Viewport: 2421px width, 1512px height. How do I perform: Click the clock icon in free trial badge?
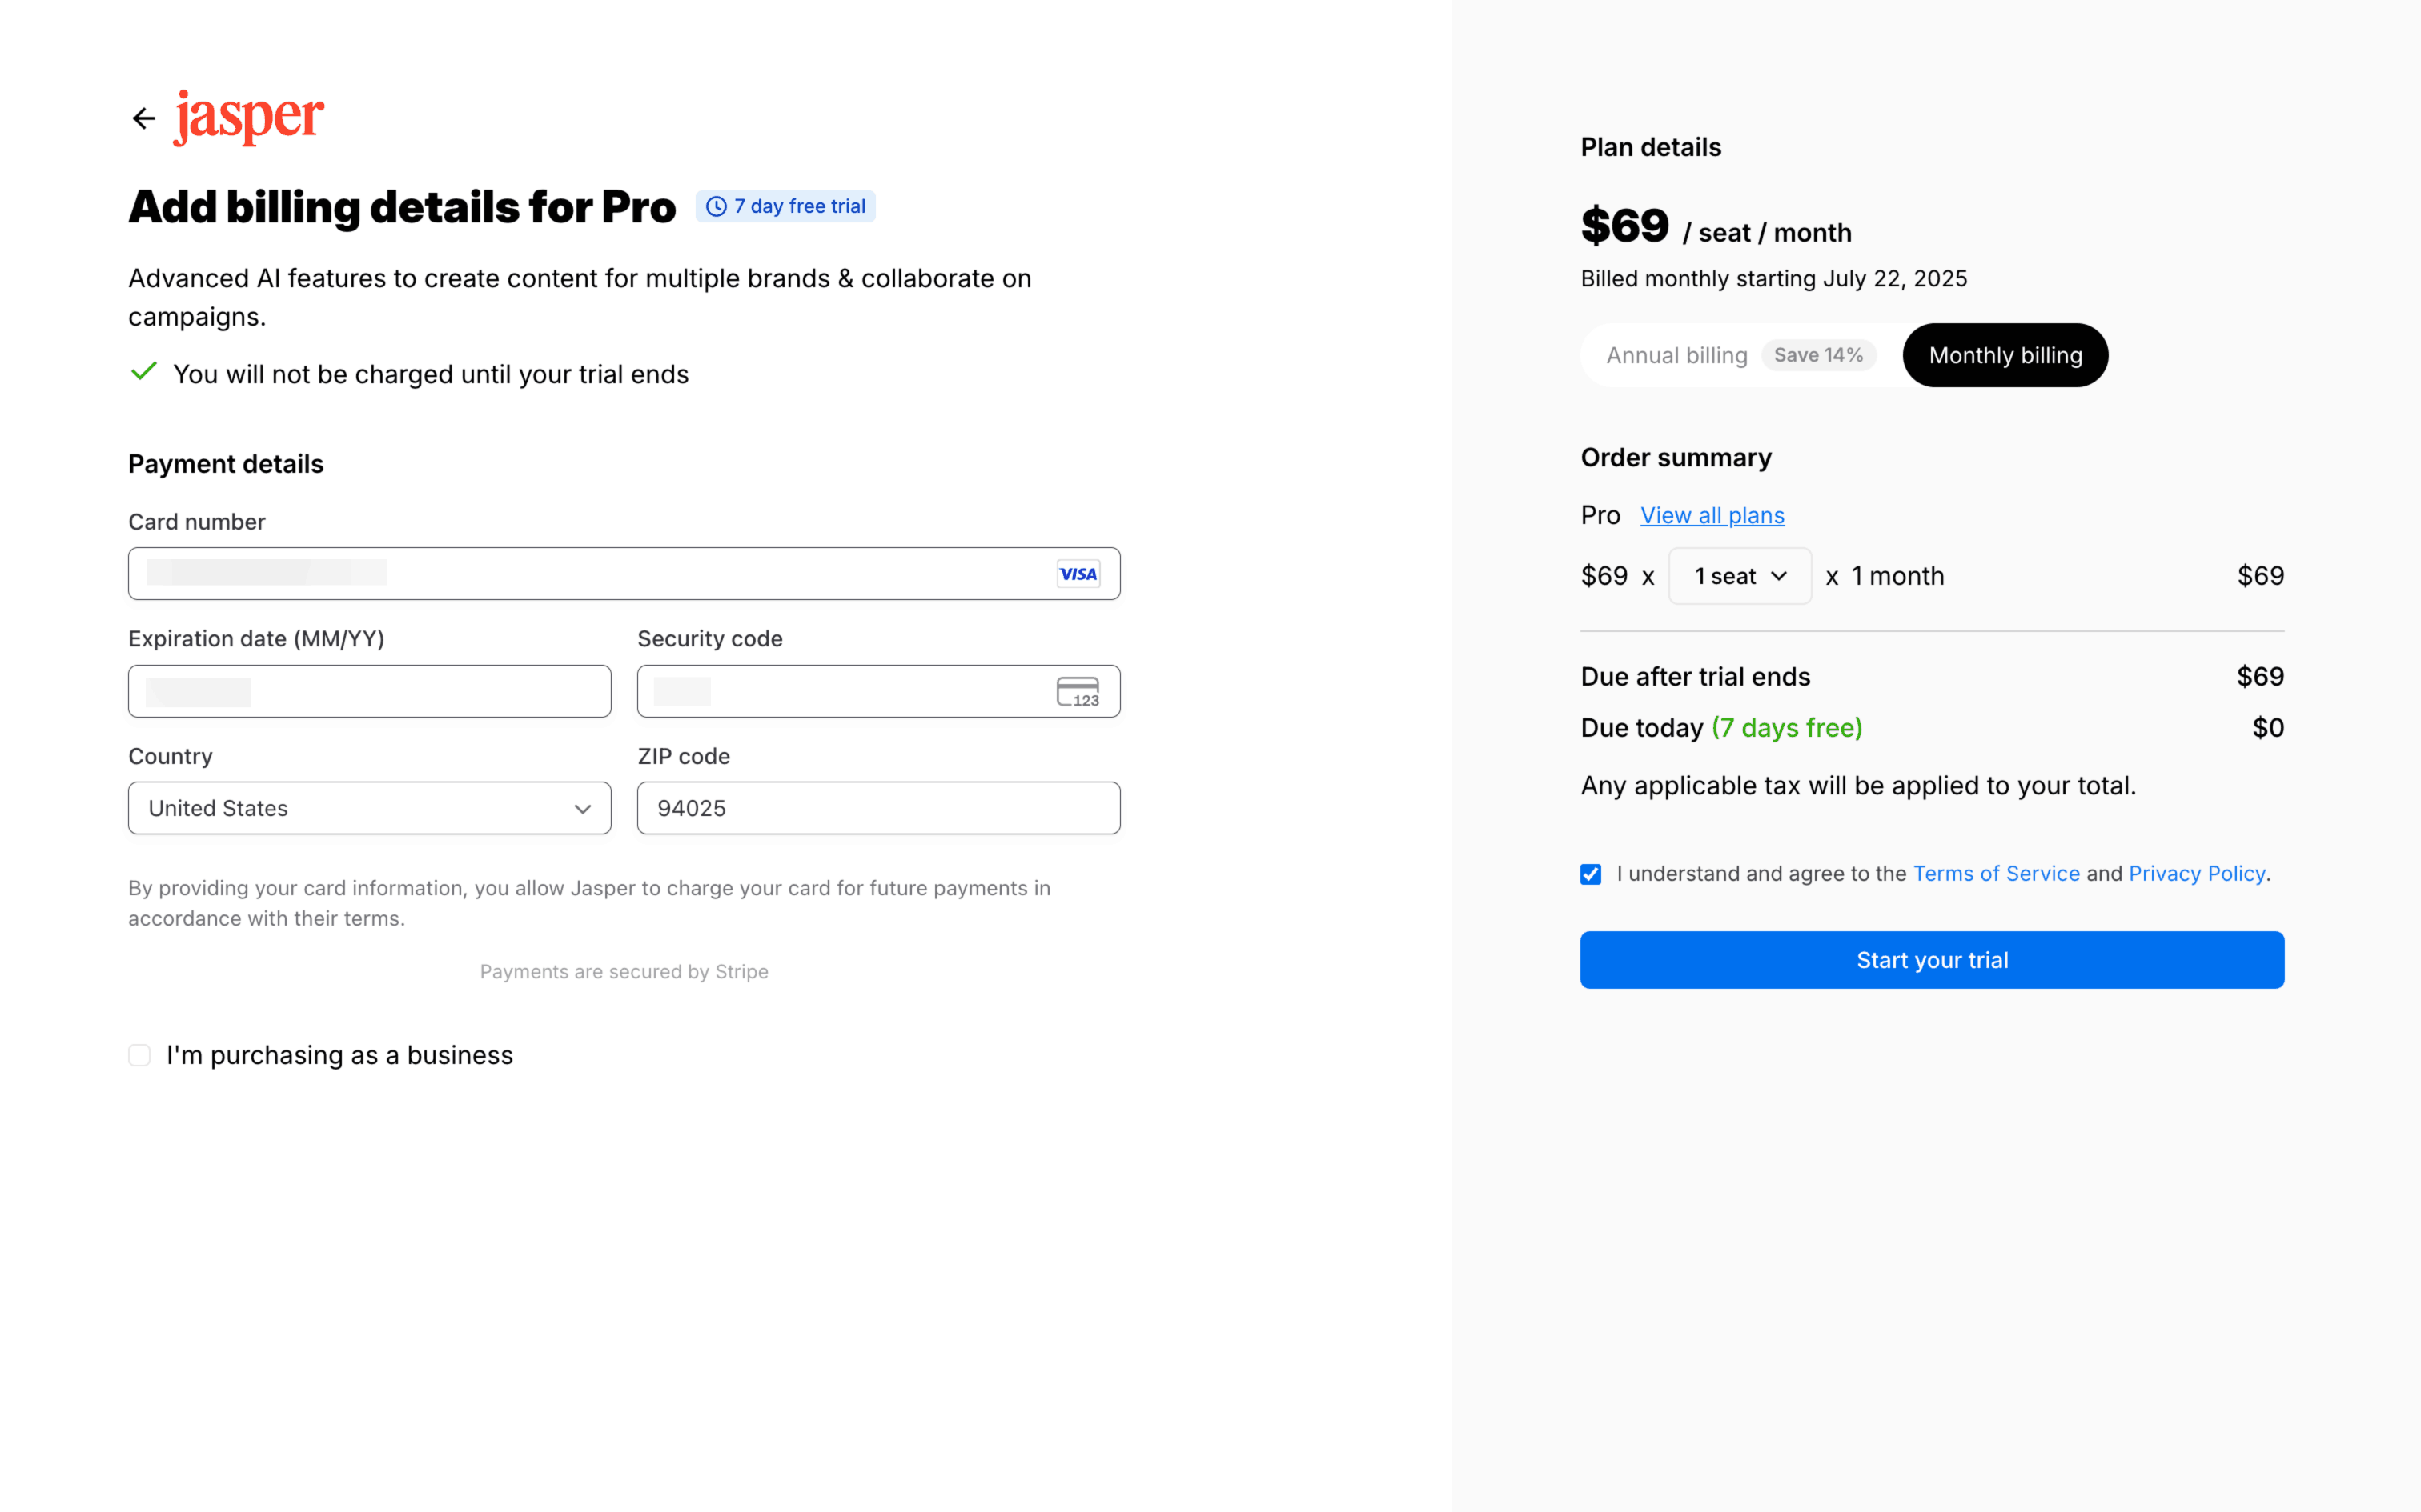[x=717, y=207]
